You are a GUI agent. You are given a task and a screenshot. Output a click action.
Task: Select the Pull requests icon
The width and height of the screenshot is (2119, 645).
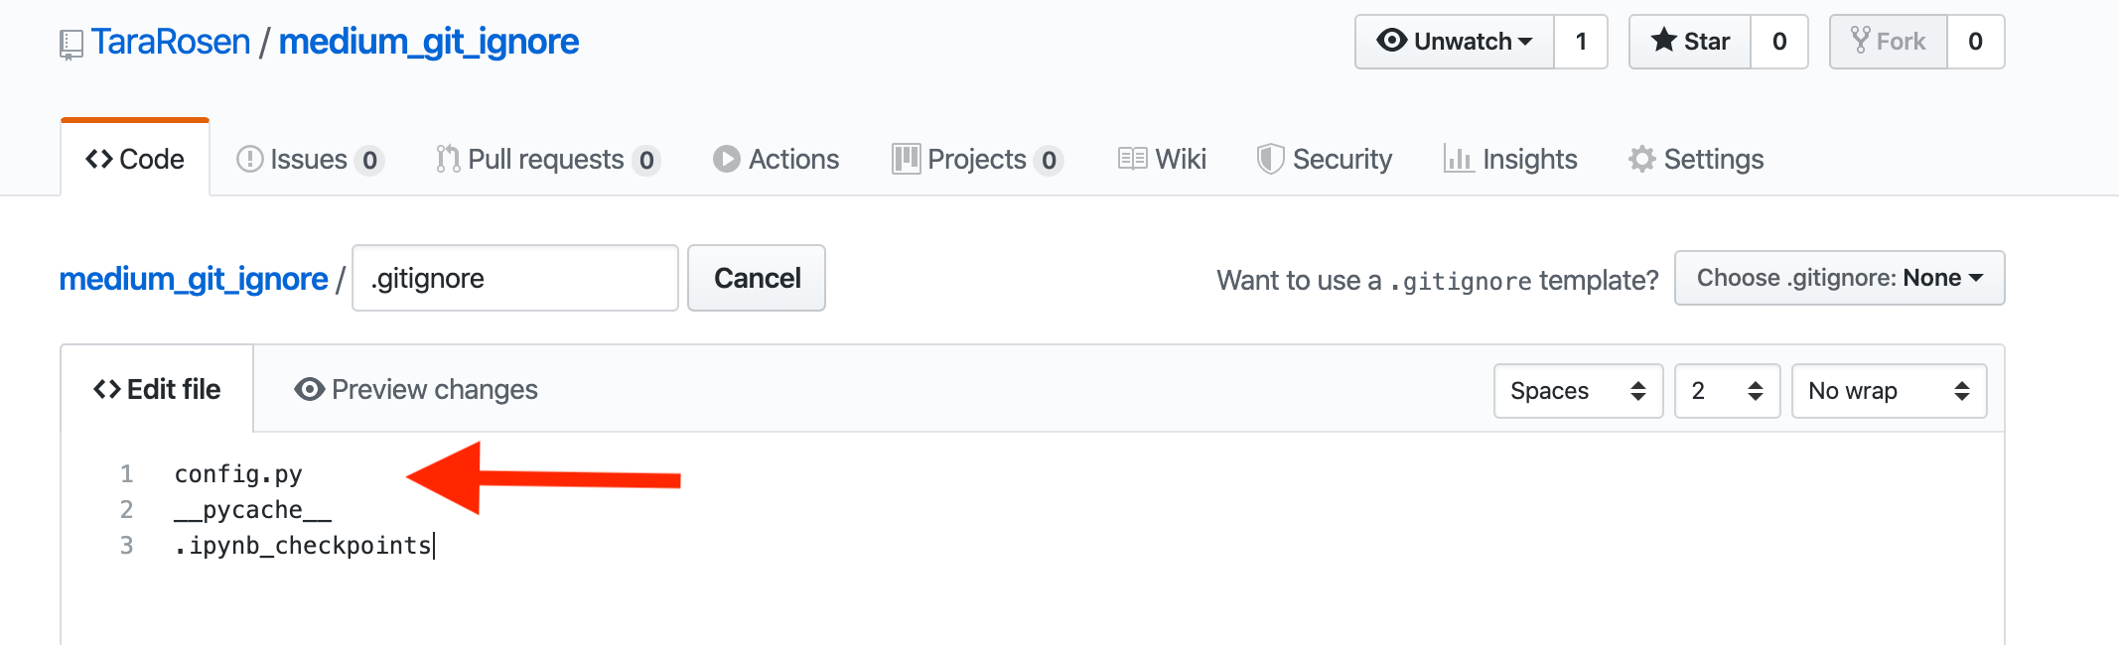(446, 159)
